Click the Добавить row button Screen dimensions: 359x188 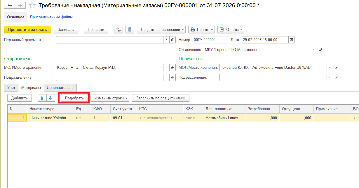(x=20, y=98)
